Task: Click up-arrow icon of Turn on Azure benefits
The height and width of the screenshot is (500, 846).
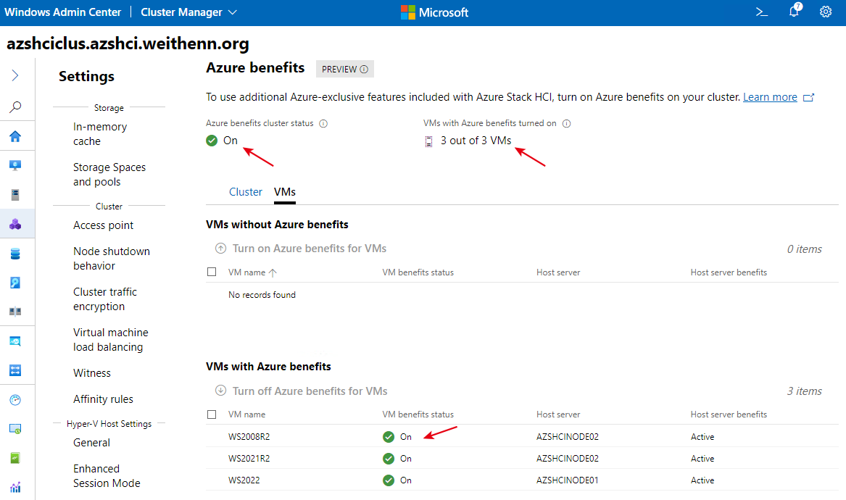Action: (x=220, y=248)
